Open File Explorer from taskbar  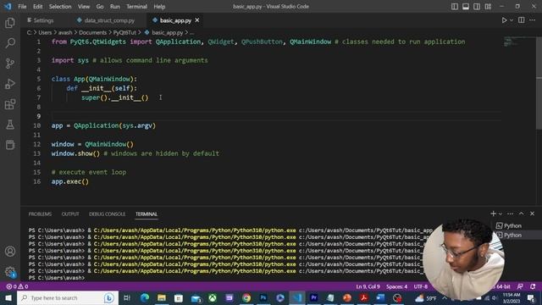click(162, 297)
